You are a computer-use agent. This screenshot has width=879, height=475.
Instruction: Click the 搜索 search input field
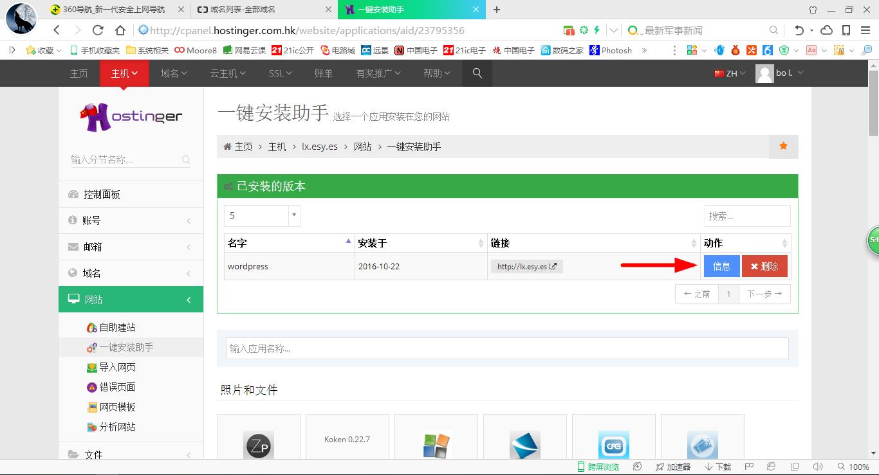coord(746,215)
